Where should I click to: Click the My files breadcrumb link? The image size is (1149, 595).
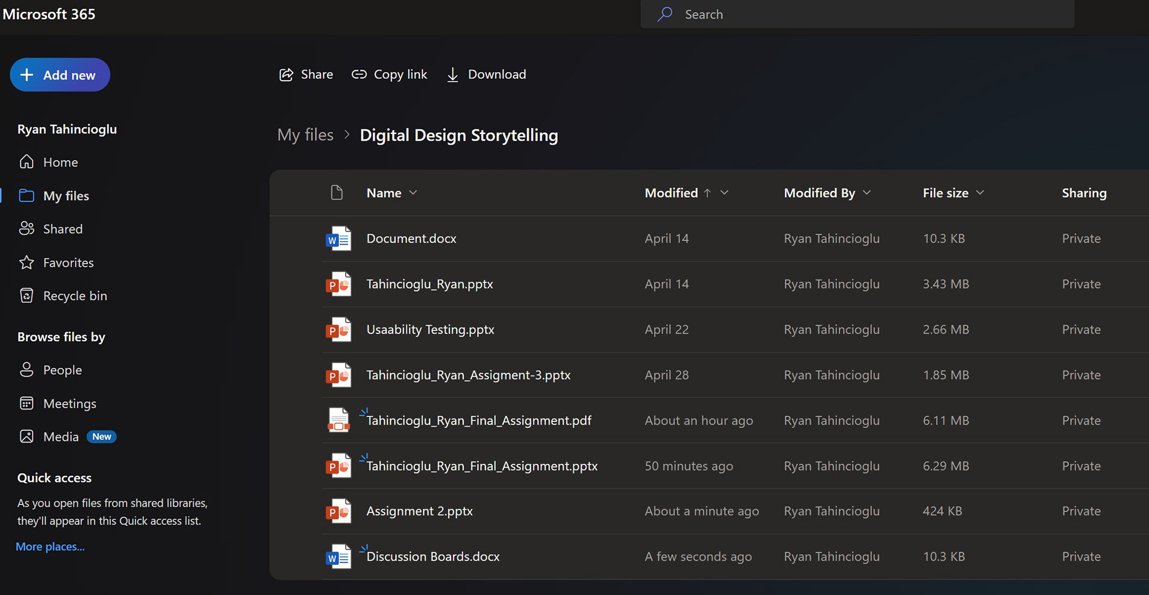point(305,135)
